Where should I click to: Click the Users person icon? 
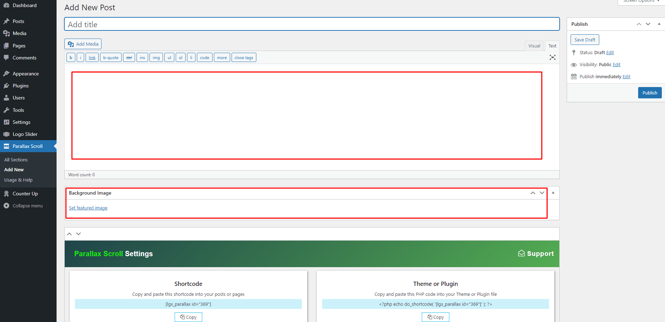pyautogui.click(x=6, y=98)
